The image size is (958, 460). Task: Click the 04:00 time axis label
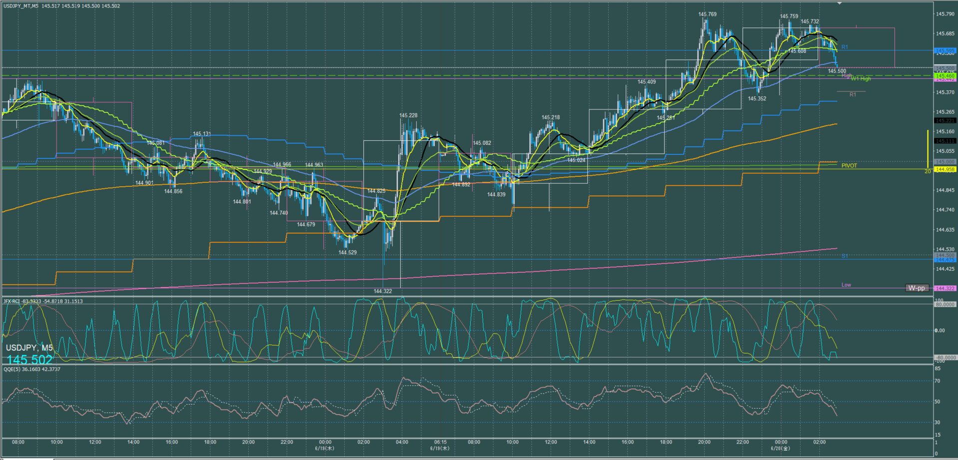[x=402, y=442]
